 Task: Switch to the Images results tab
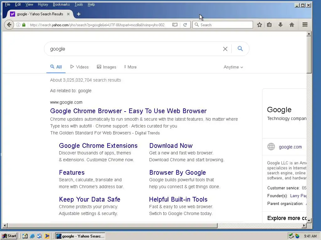click(107, 67)
